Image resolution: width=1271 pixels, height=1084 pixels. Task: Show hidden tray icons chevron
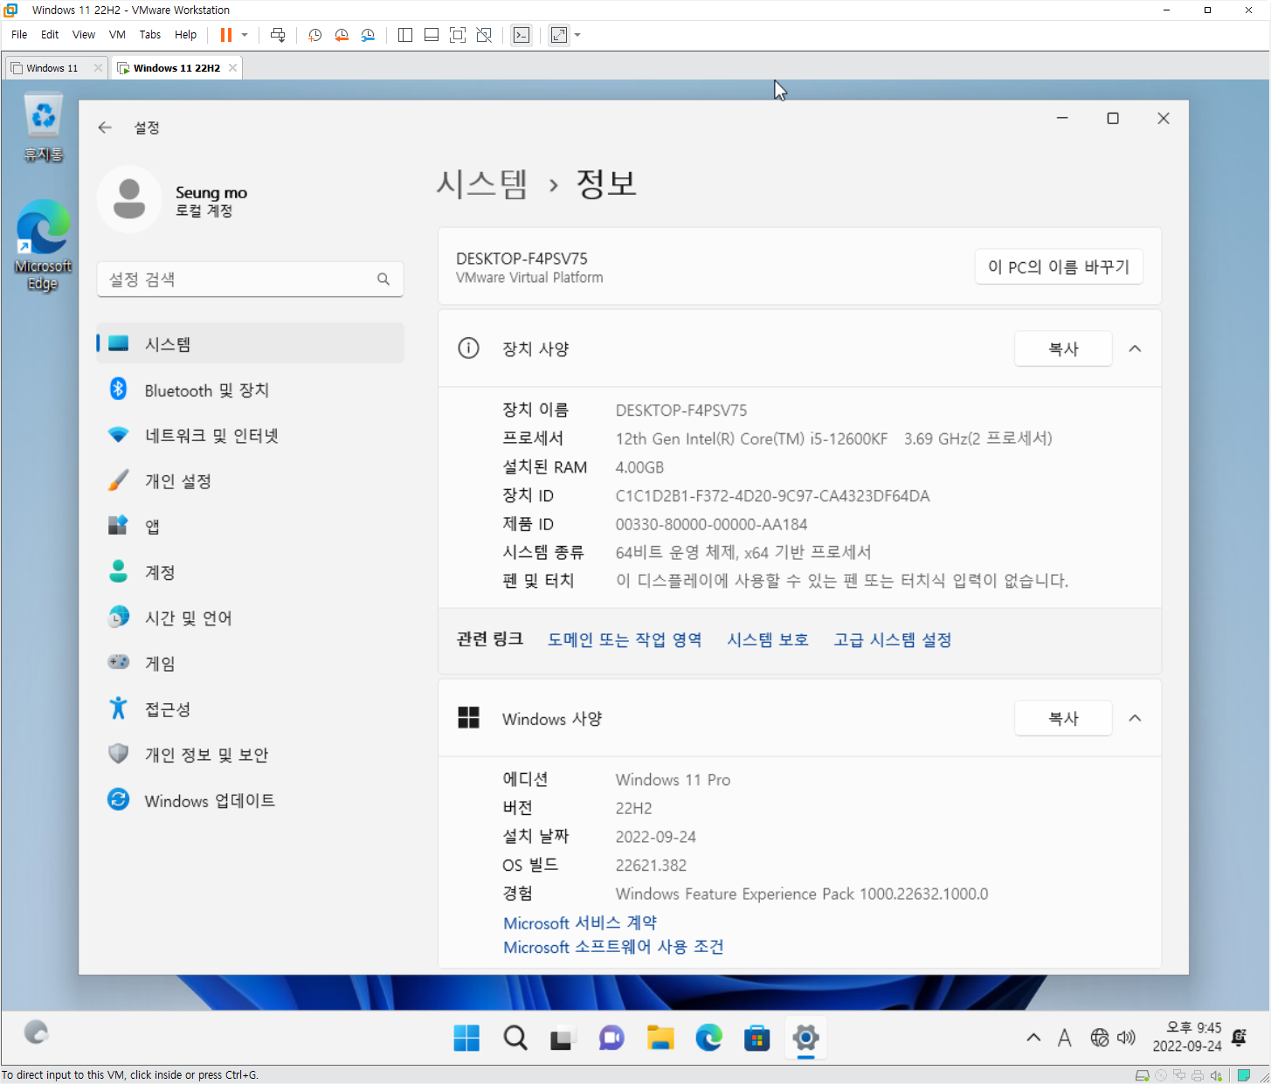click(x=1033, y=1038)
